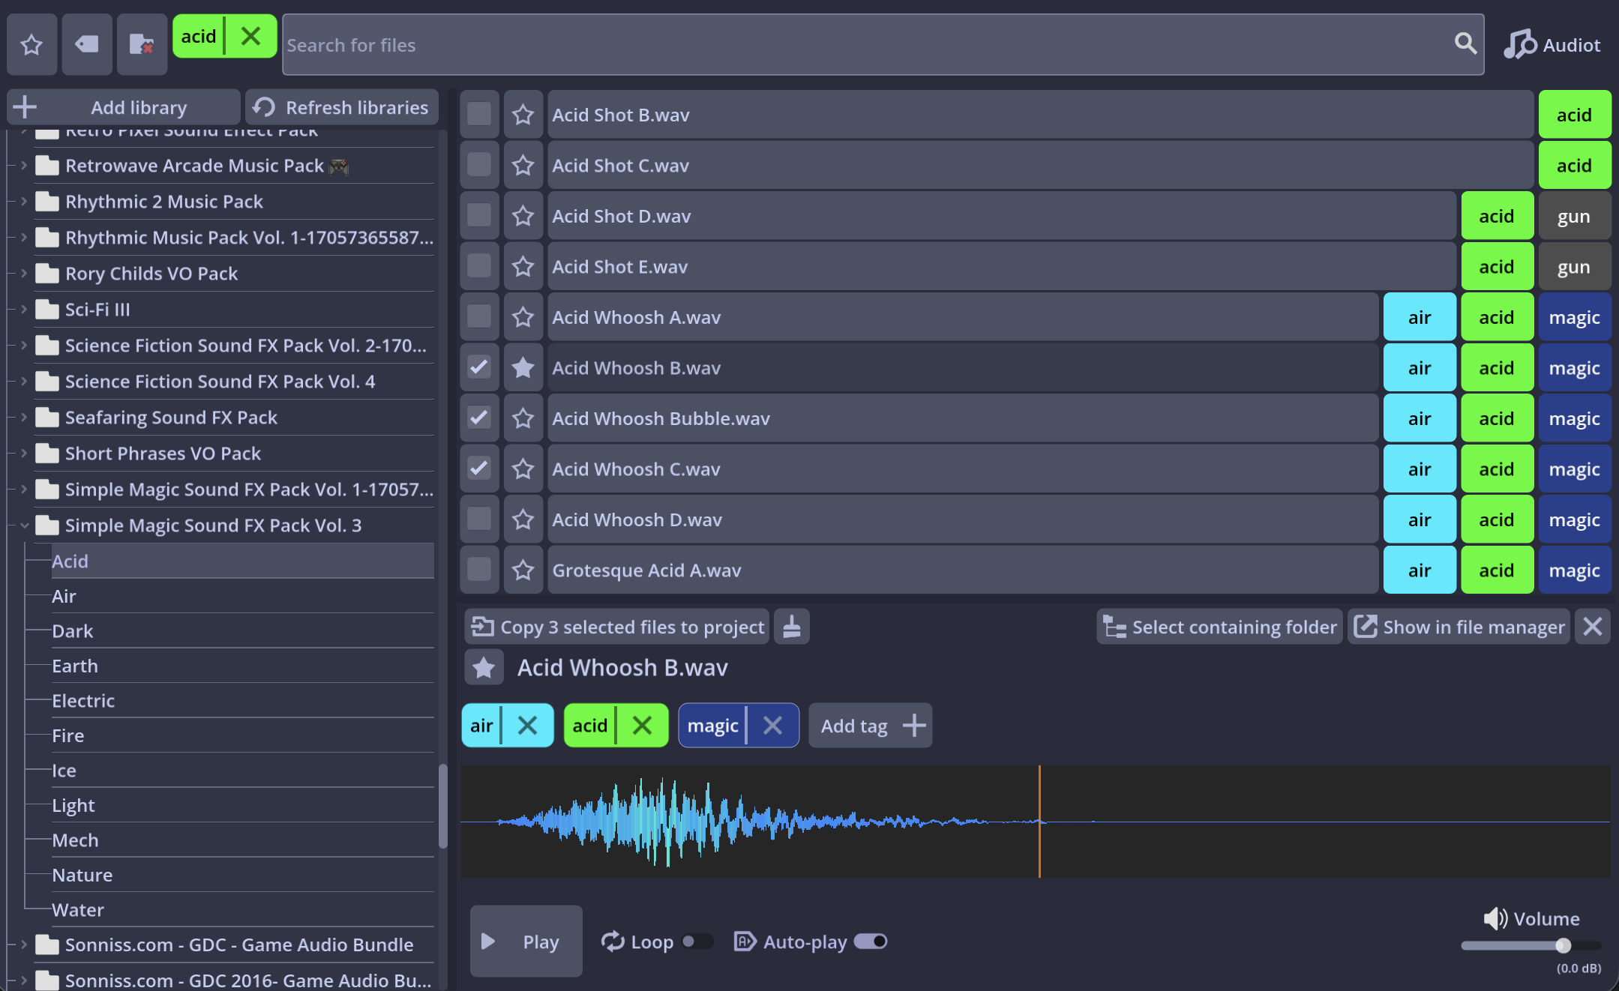Click the favorites star filter in toolbar
The width and height of the screenshot is (1619, 991).
tap(31, 45)
